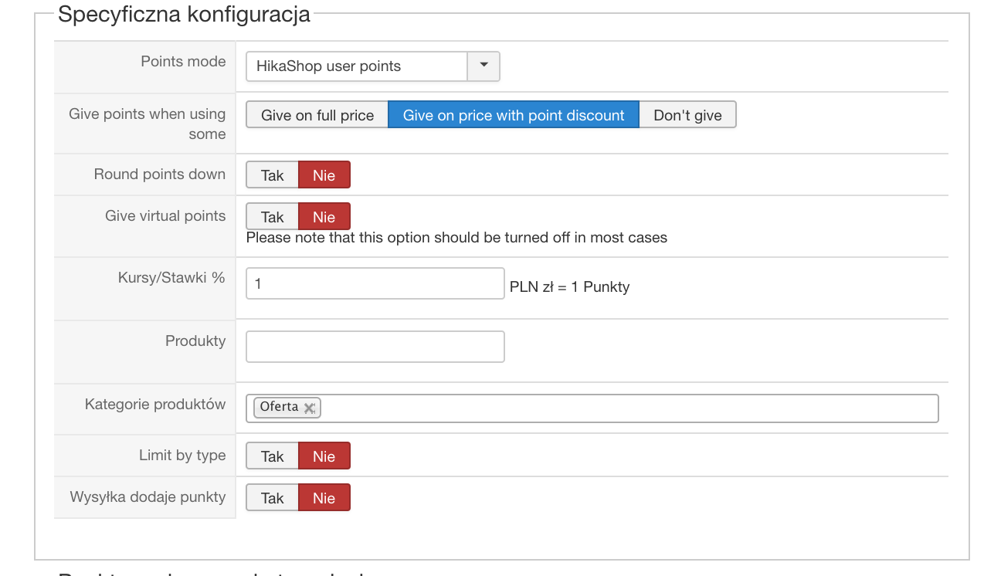Remove the Oferta category tag

[x=309, y=408]
